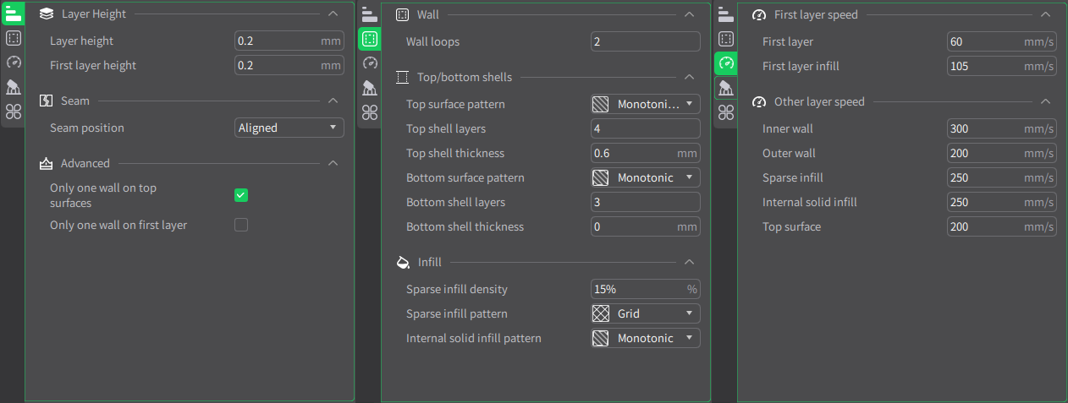Disable Only one wall on top surfaces
1068x403 pixels.
click(241, 195)
